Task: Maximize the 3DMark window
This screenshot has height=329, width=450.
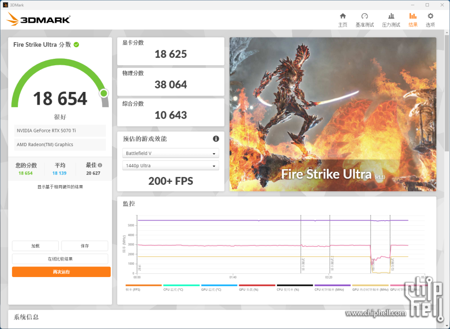Action: coord(427,5)
